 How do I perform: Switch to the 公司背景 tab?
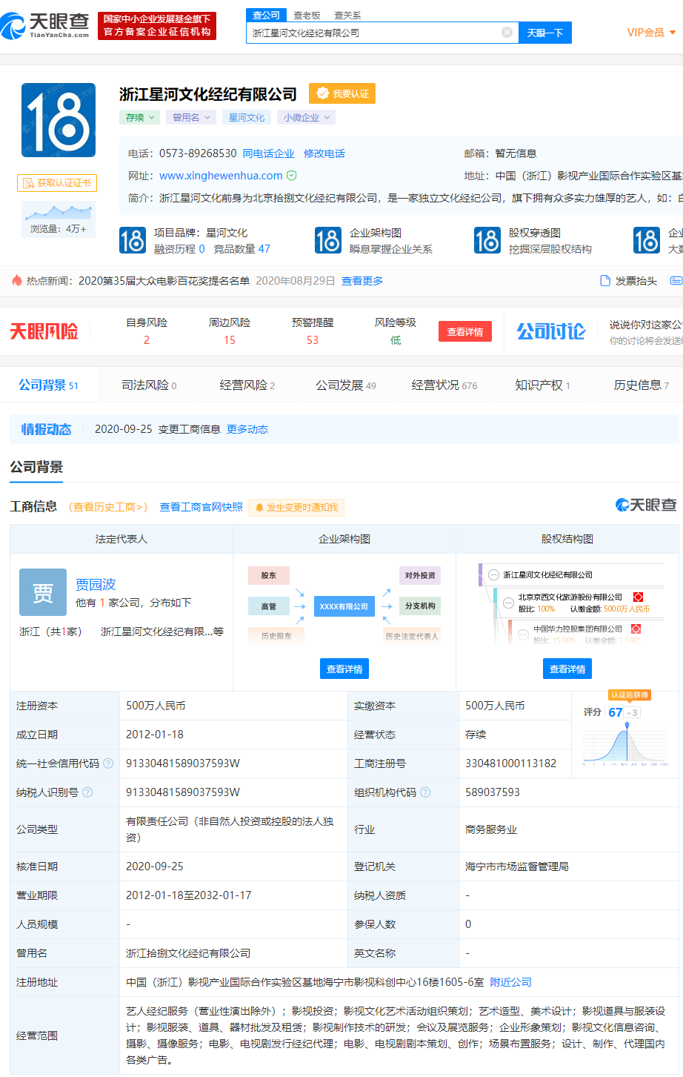coord(48,385)
